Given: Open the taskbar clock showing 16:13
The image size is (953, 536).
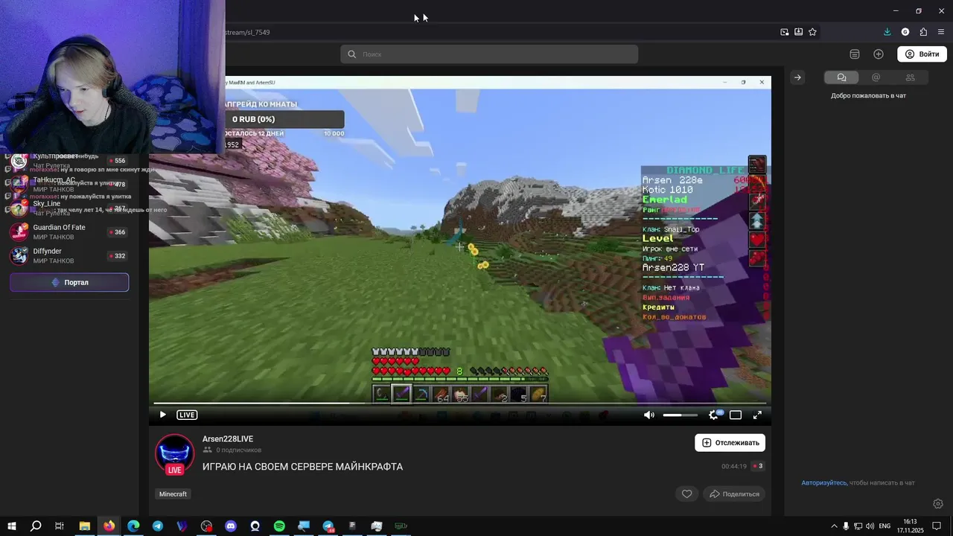Looking at the screenshot, I should 911,526.
